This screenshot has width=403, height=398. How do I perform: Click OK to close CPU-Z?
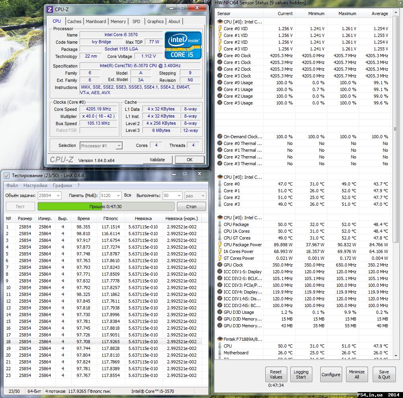point(190,160)
